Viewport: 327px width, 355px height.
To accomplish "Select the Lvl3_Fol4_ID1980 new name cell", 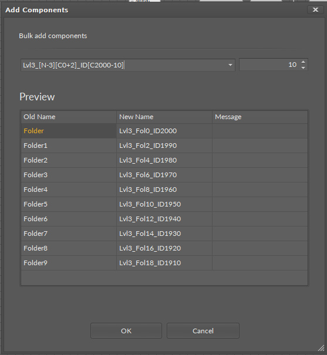I will tap(164, 160).
